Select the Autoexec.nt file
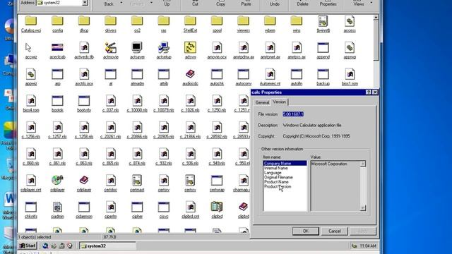Screen dimensions: 452x254 click(270, 74)
